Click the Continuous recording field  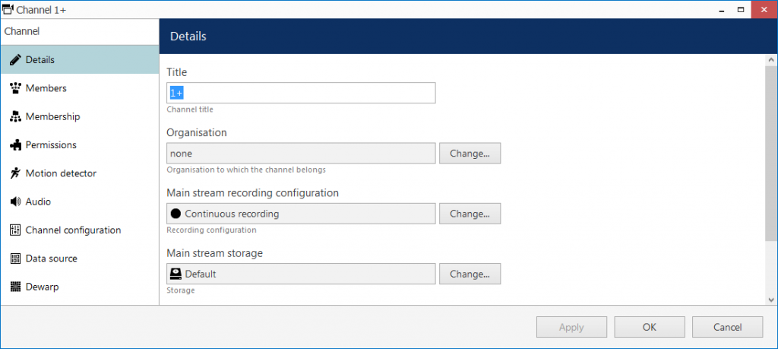tap(301, 214)
